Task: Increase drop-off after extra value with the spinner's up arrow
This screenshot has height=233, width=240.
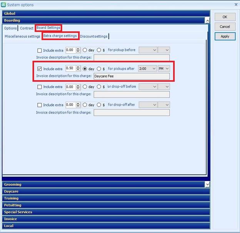Action: (78, 104)
